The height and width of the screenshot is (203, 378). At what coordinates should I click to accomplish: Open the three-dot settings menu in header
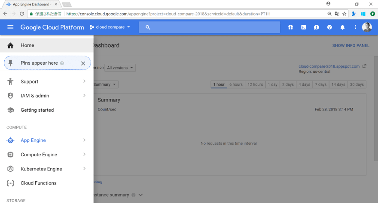[x=355, y=27]
